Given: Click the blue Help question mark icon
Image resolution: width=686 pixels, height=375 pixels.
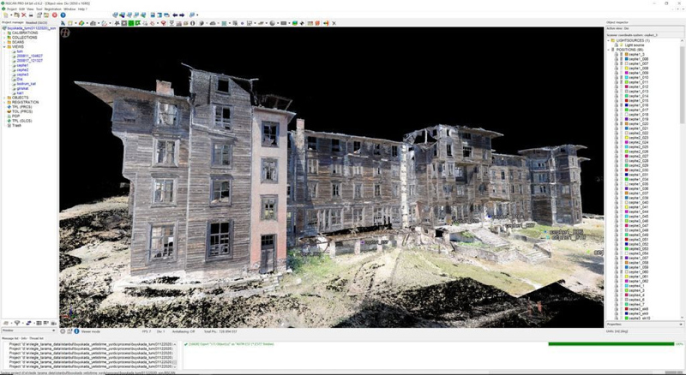Looking at the screenshot, I should 63,15.
